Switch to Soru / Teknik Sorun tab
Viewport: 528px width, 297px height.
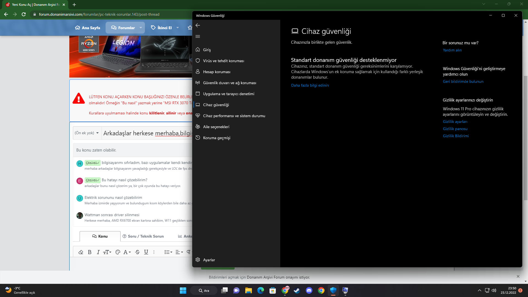pyautogui.click(x=143, y=236)
